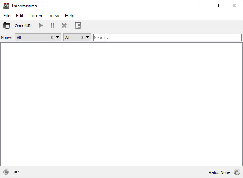Minimize the Transmission window

[200, 6]
